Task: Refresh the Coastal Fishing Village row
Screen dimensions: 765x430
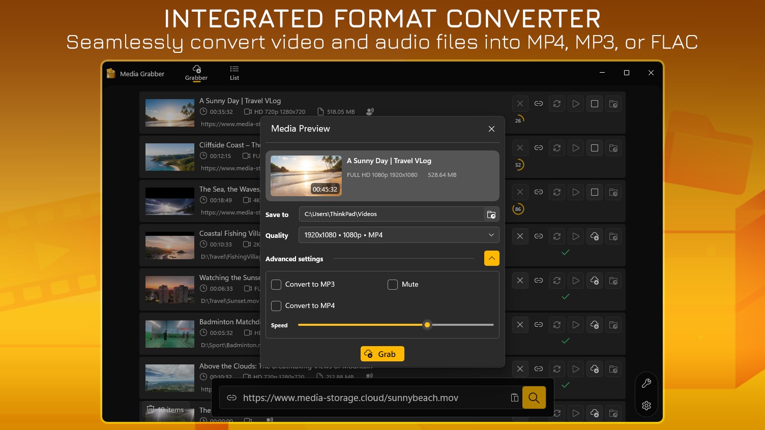Action: [x=557, y=236]
